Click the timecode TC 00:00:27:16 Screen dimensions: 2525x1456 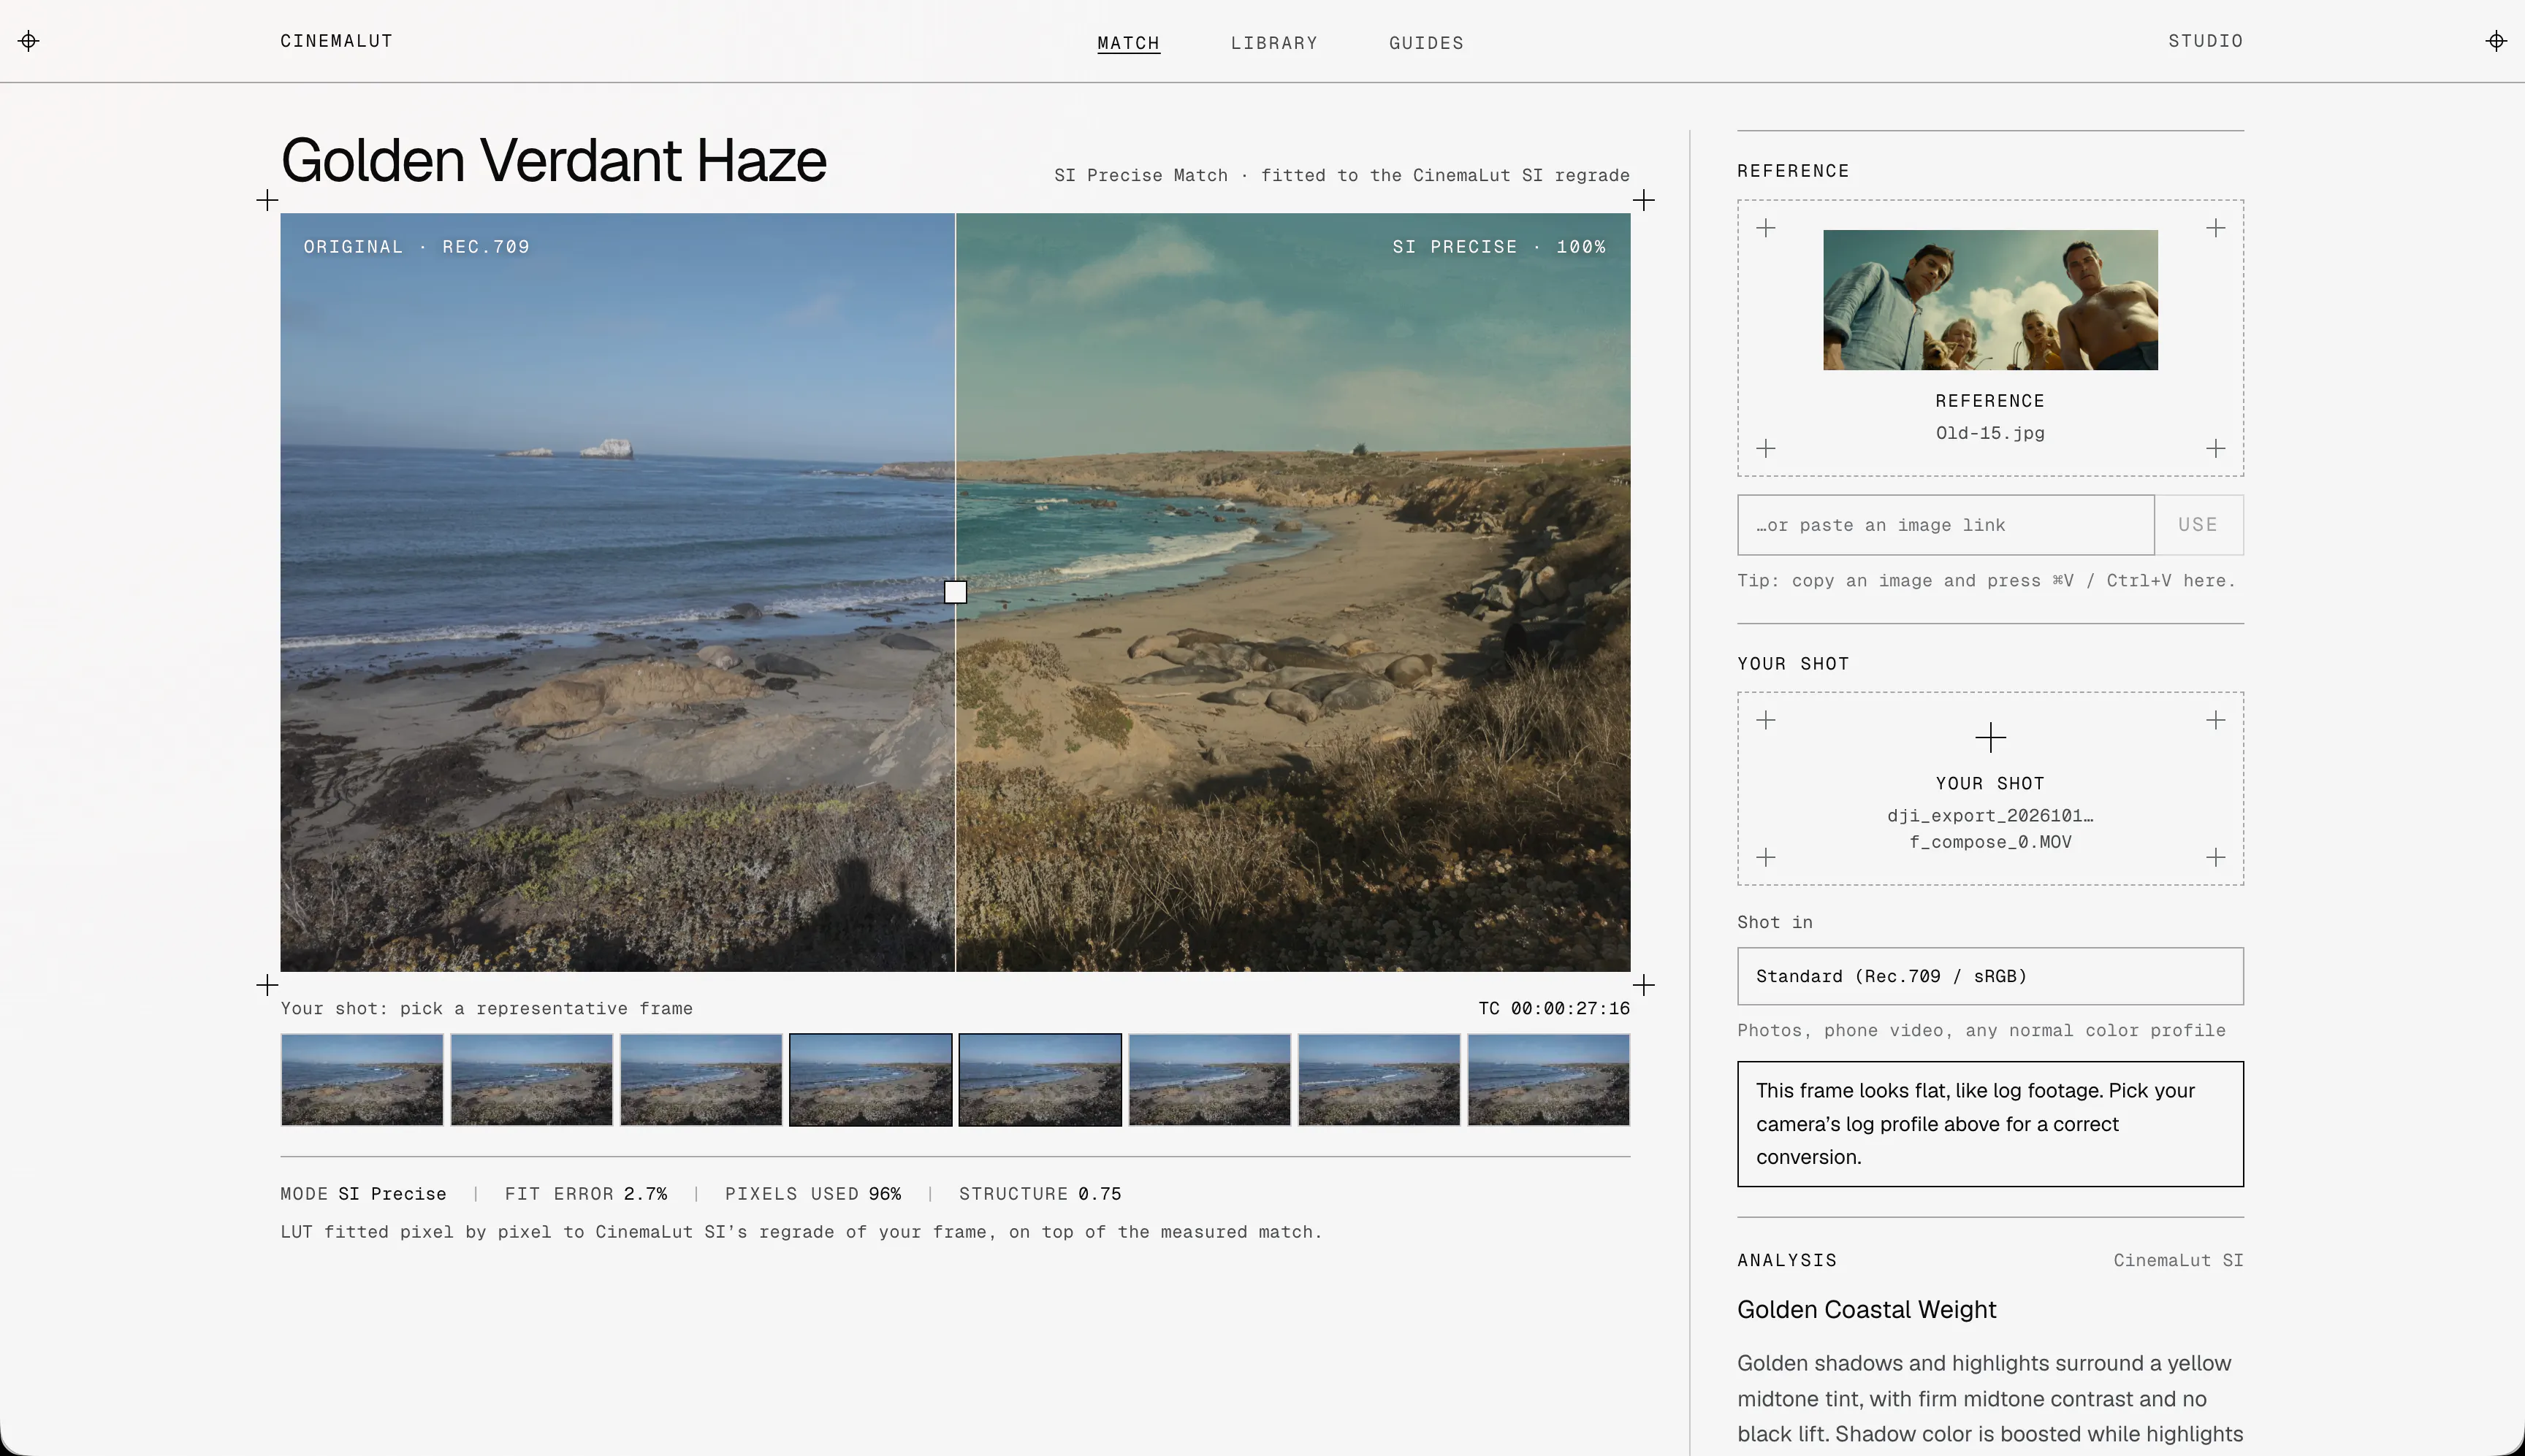1553,1008
